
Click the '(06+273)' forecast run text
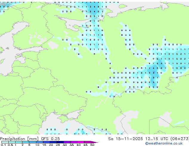(180, 139)
